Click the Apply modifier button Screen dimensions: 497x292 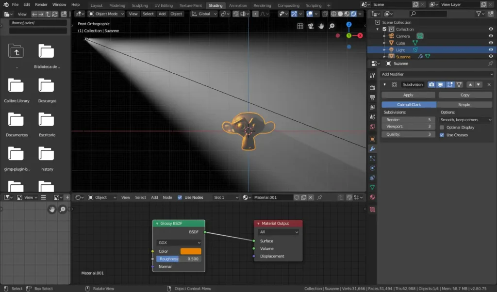pyautogui.click(x=408, y=95)
